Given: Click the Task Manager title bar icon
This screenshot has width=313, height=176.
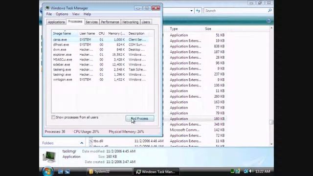Looking at the screenshot, I should tap(47, 8).
